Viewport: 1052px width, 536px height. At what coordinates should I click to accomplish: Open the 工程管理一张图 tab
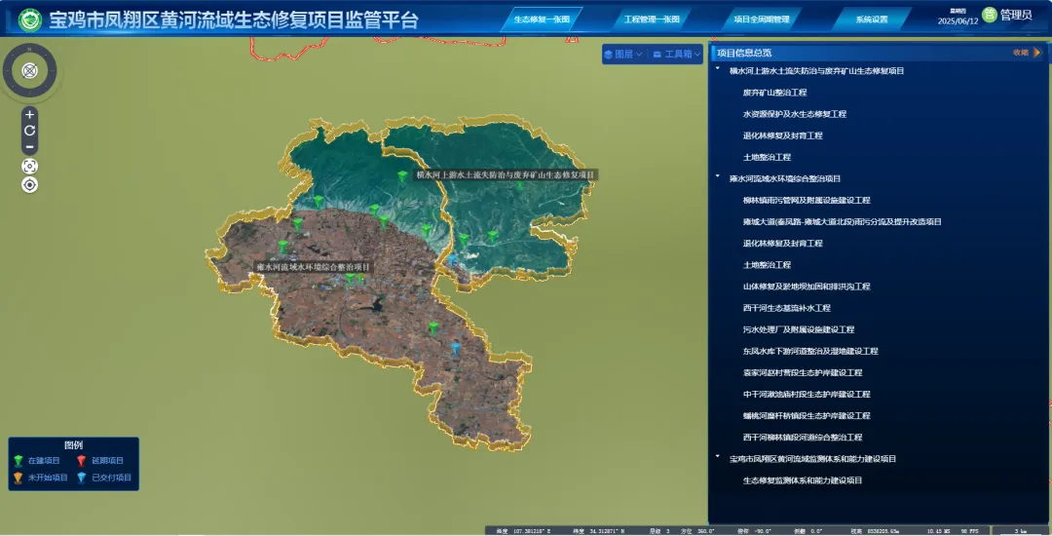coord(652,19)
